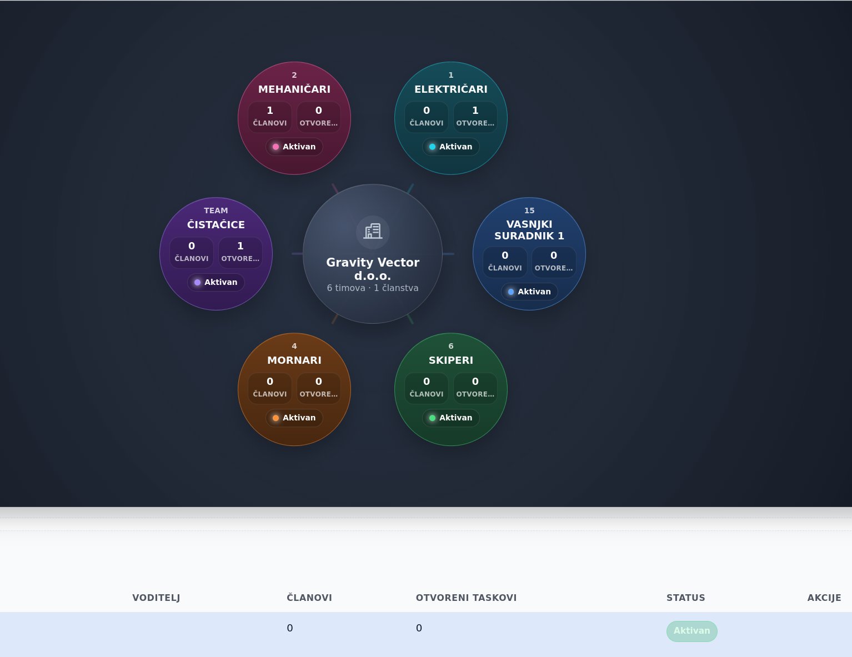Click the OTVORENI TASKOVI column header
Screen dimensions: 852x657
467,598
